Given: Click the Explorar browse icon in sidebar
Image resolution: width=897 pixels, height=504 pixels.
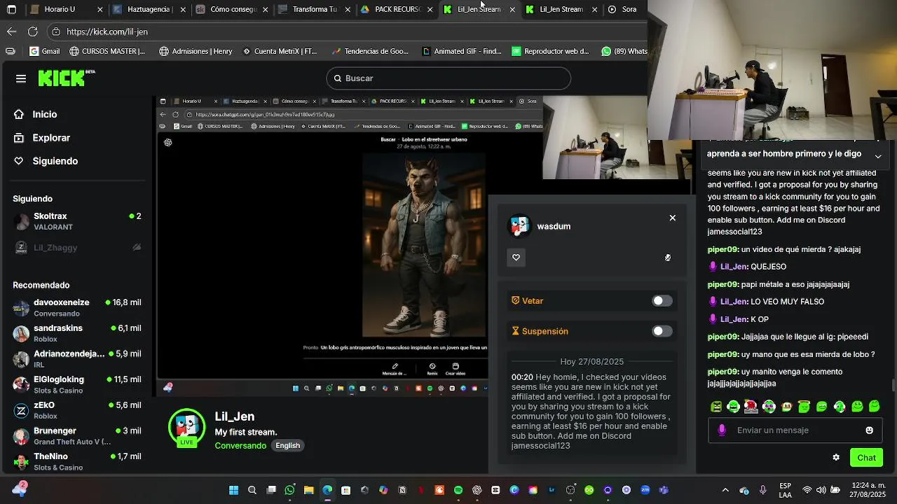Looking at the screenshot, I should 19,138.
